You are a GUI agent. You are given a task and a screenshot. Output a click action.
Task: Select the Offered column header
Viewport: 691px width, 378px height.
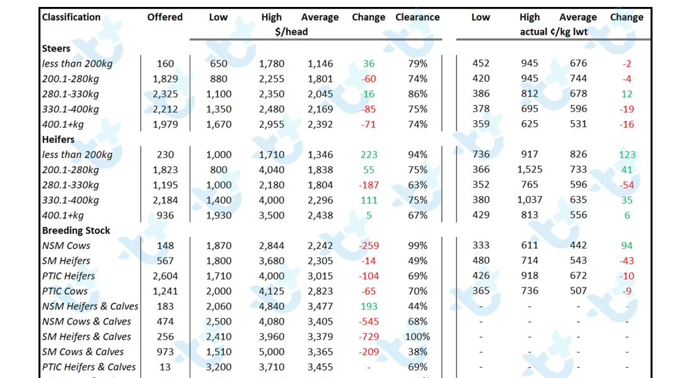(165, 17)
